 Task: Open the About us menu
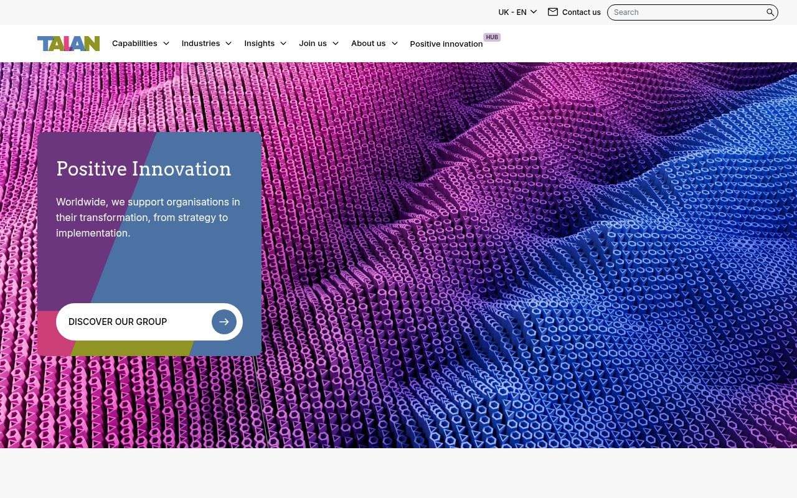pos(368,44)
